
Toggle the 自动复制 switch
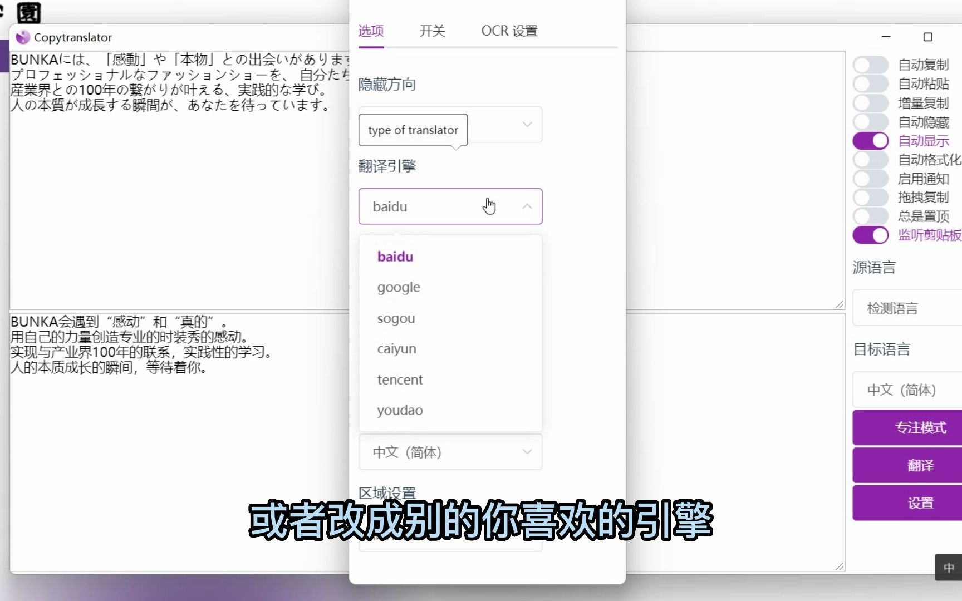(871, 65)
